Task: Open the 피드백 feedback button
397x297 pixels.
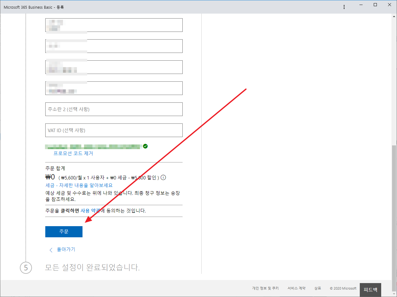Action: click(370, 290)
